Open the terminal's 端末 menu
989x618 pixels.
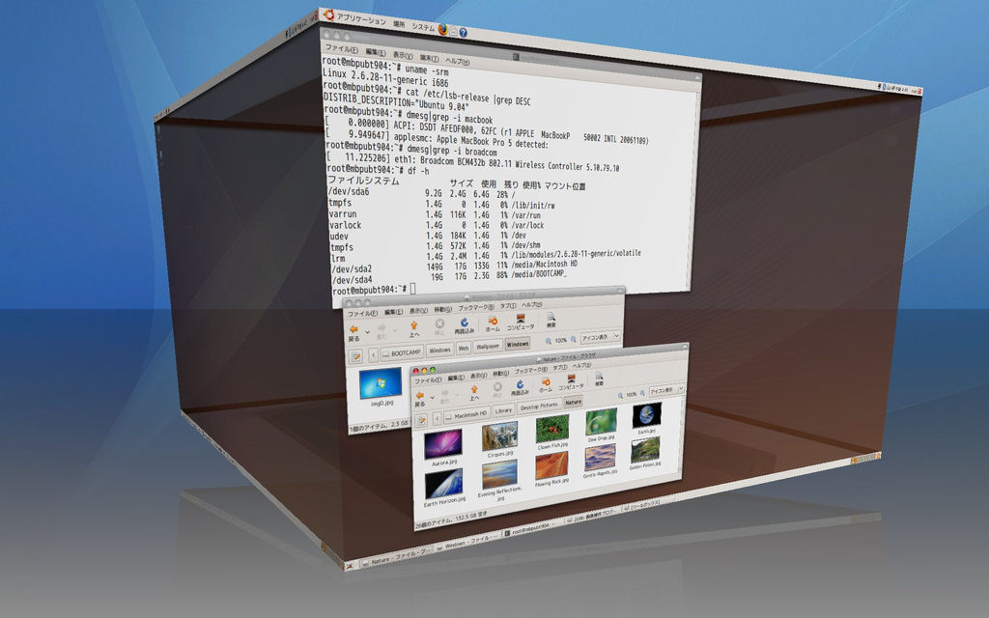[x=430, y=58]
